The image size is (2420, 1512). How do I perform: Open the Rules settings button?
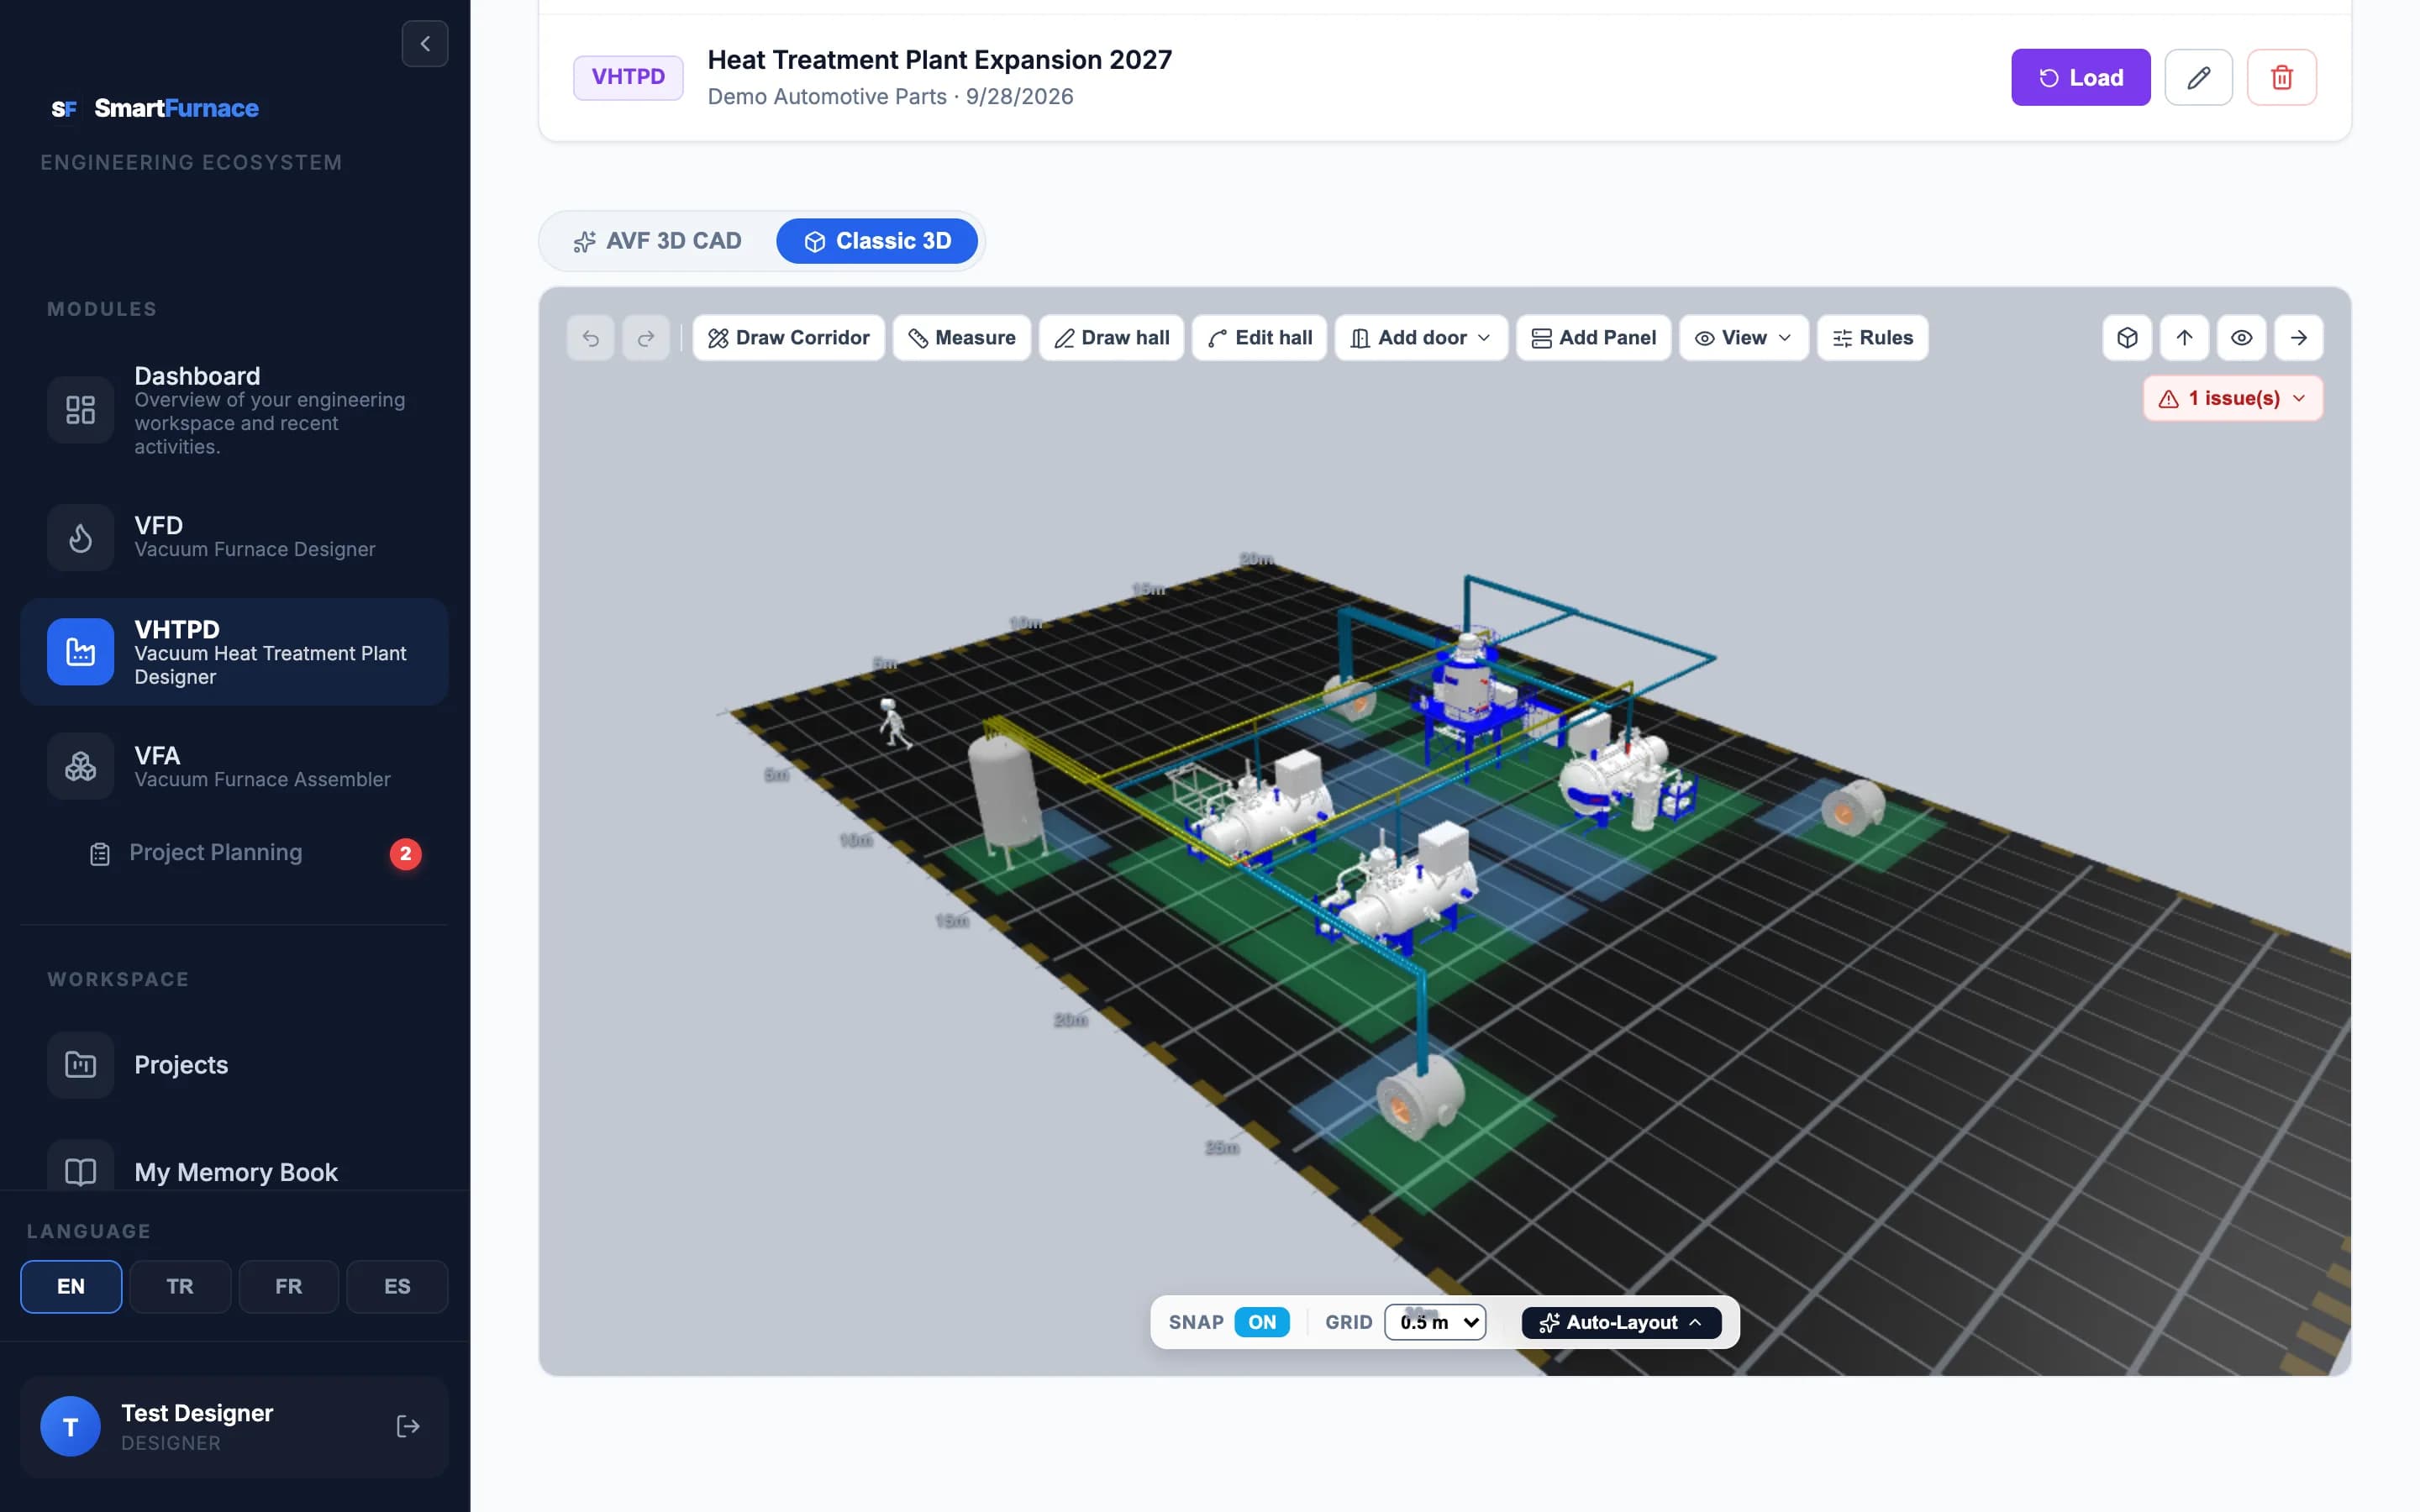(1872, 338)
